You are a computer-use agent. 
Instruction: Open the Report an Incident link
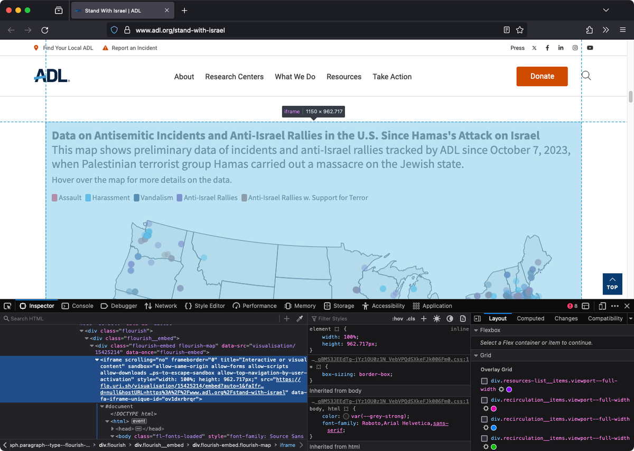(134, 48)
